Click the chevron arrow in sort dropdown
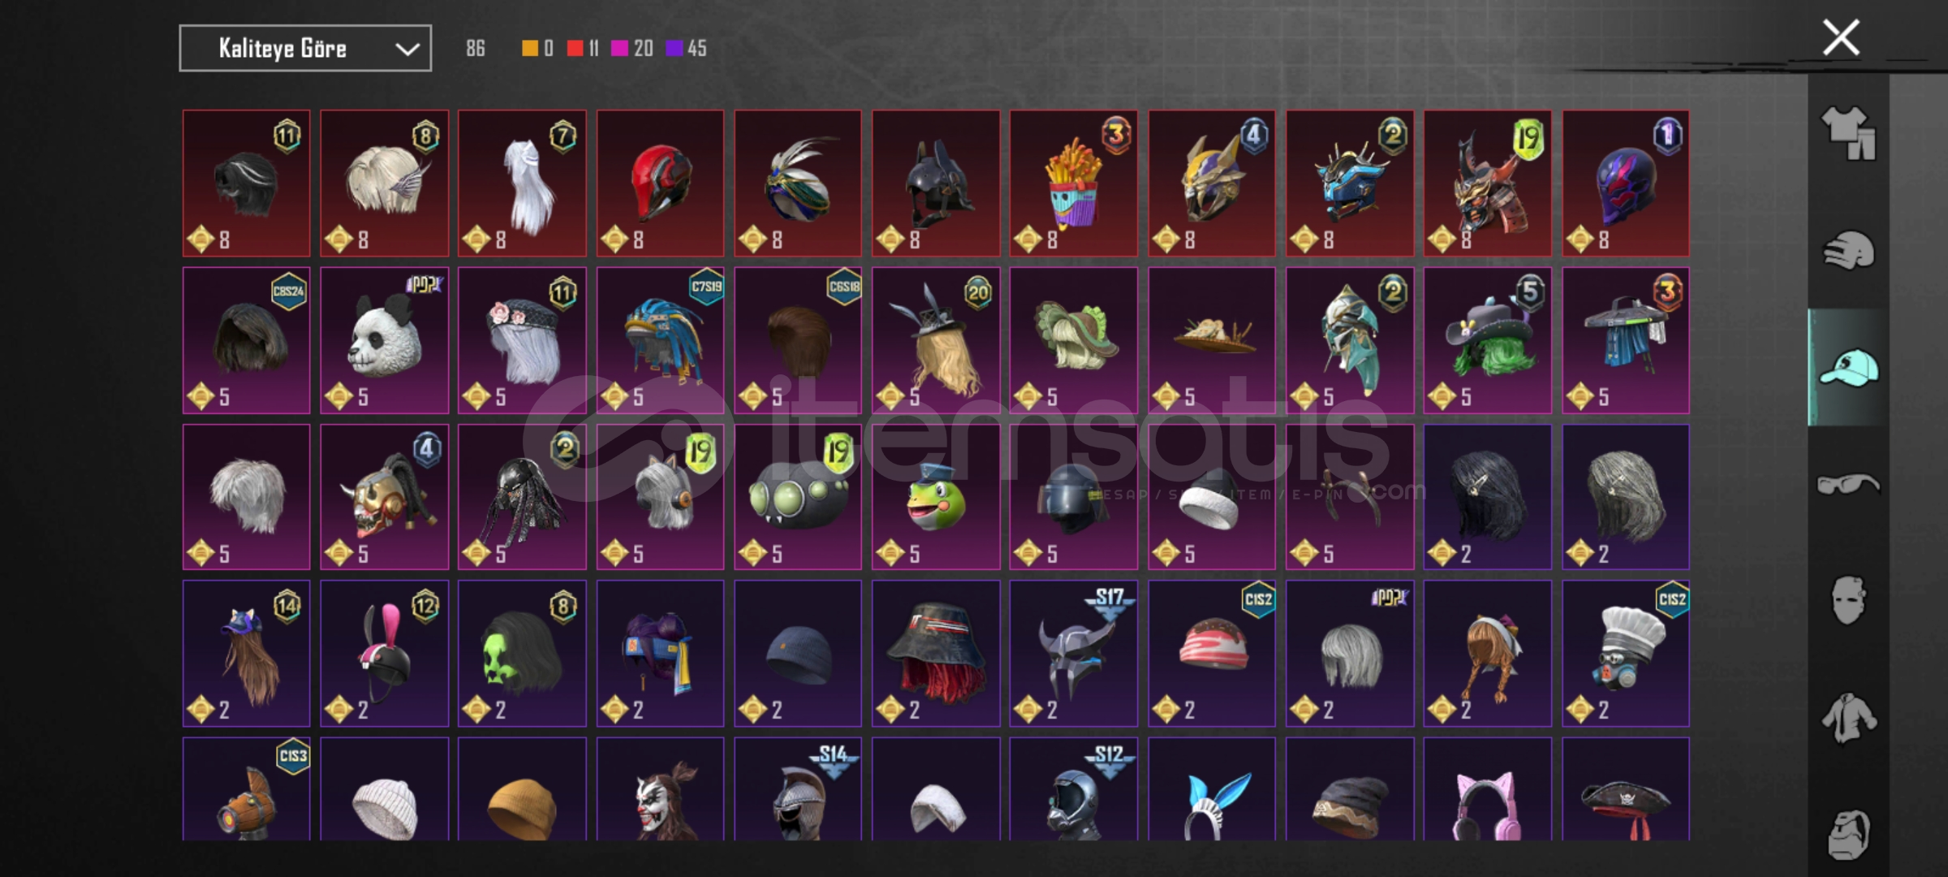Image resolution: width=1948 pixels, height=877 pixels. click(x=407, y=50)
